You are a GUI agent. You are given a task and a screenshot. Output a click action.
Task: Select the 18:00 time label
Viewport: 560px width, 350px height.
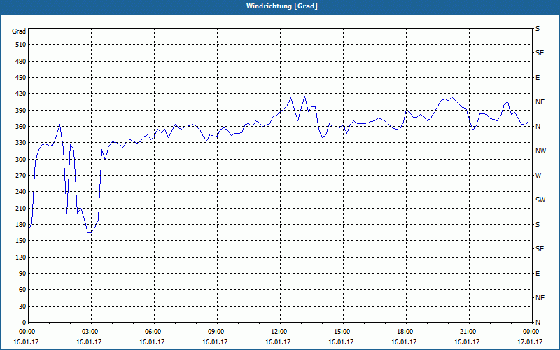[405, 332]
